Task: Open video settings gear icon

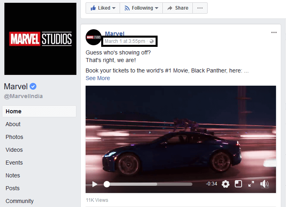Action: coord(226,184)
